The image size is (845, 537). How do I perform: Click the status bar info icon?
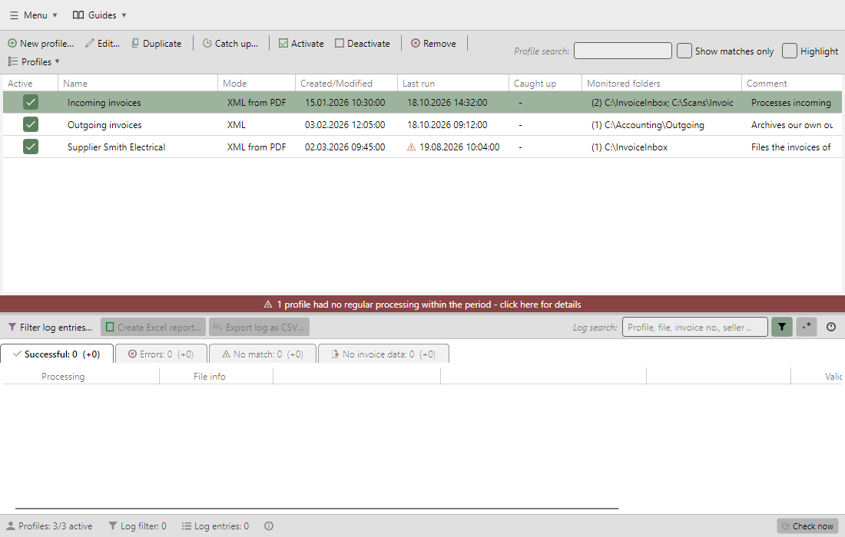[x=269, y=526]
